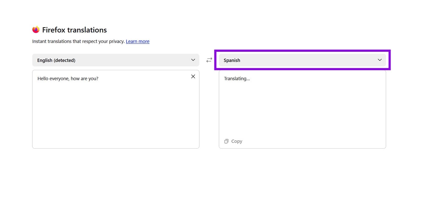The width and height of the screenshot is (422, 218).
Task: Open the Spanish target language dropdown
Action: click(x=302, y=60)
